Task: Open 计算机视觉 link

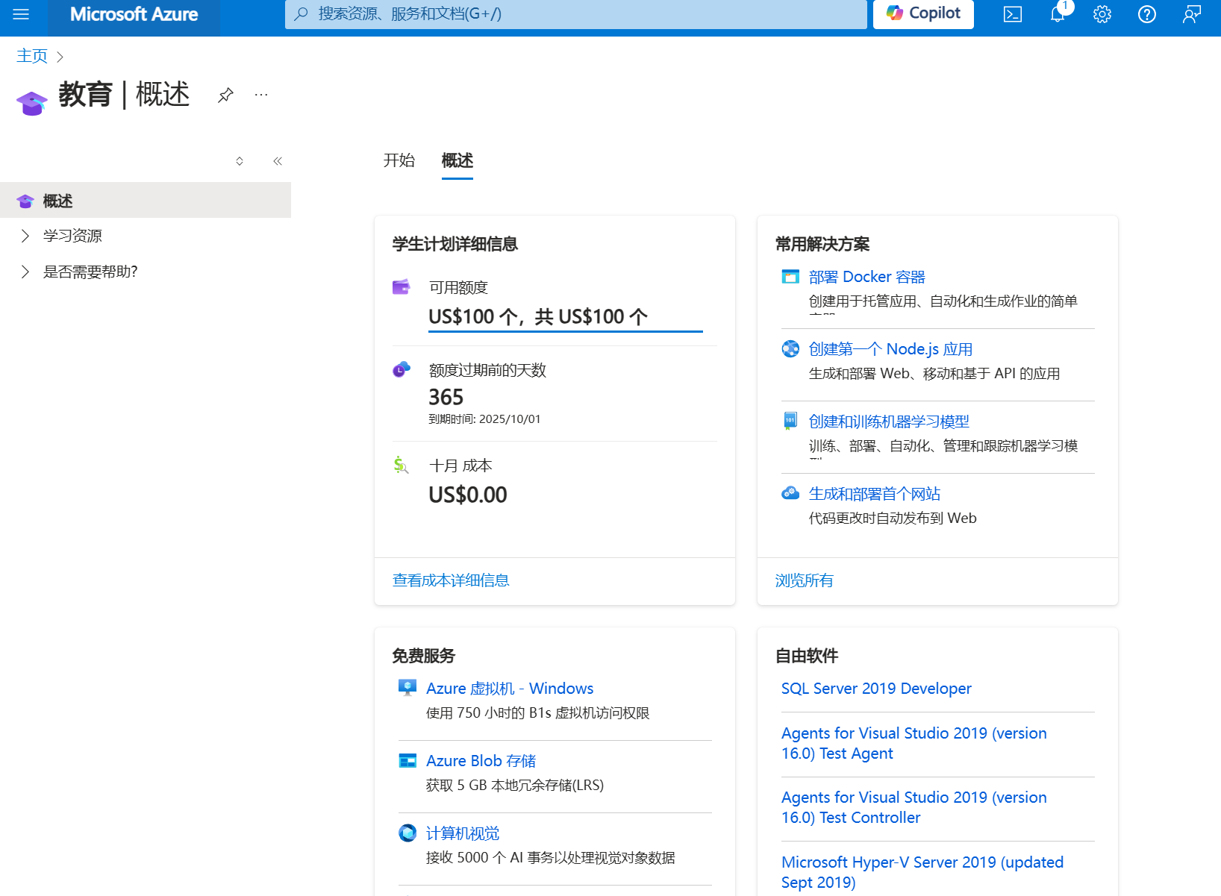Action: pyautogui.click(x=463, y=833)
